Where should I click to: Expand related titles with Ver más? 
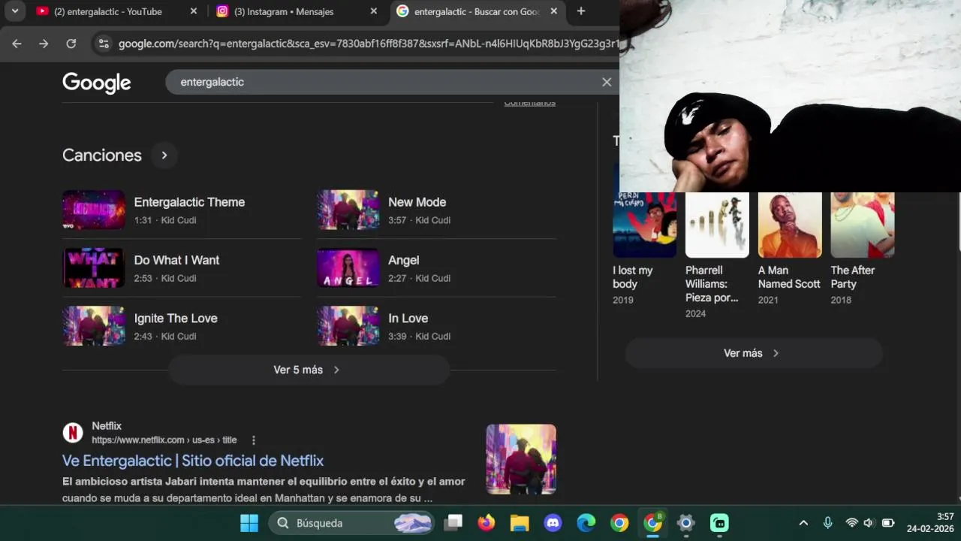click(753, 353)
